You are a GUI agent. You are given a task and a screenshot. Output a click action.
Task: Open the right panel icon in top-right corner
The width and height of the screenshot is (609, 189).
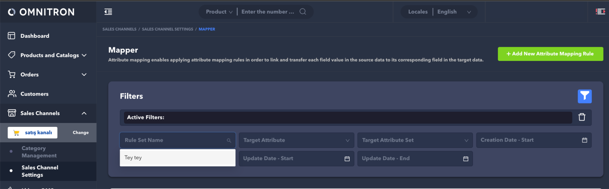[600, 12]
